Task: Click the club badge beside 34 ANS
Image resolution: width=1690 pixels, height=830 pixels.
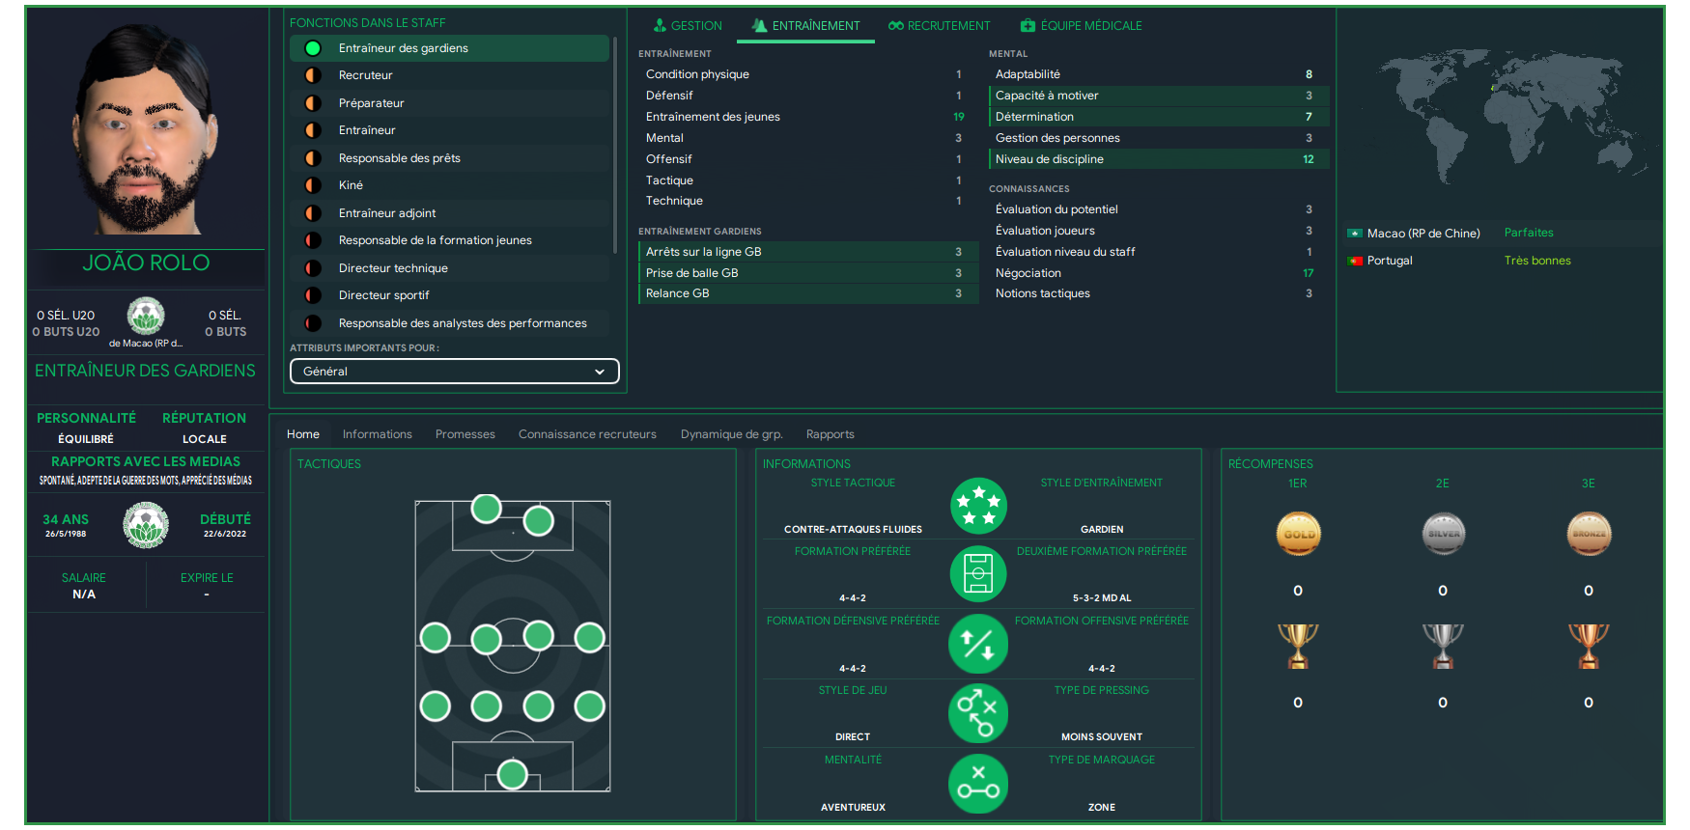Action: click(x=146, y=525)
